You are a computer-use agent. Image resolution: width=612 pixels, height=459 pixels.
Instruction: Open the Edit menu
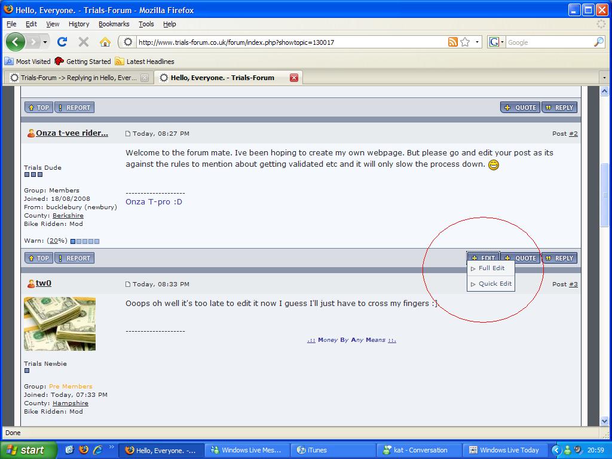(31, 24)
